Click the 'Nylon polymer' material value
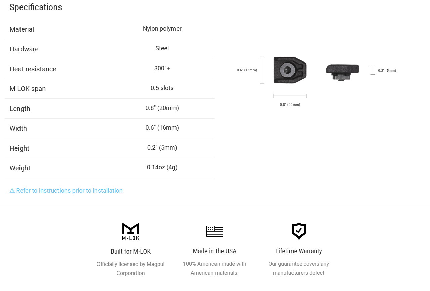This screenshot has width=430, height=291. pos(162,29)
